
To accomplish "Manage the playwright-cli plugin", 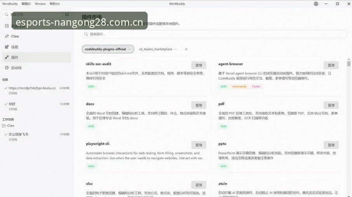I will coord(199,145).
